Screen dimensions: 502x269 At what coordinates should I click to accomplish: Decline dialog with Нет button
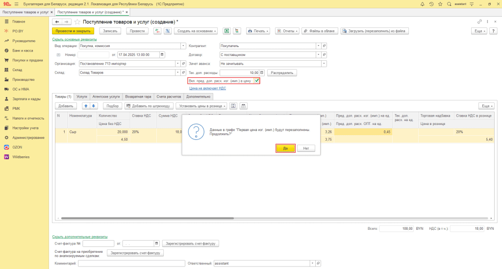click(x=306, y=148)
